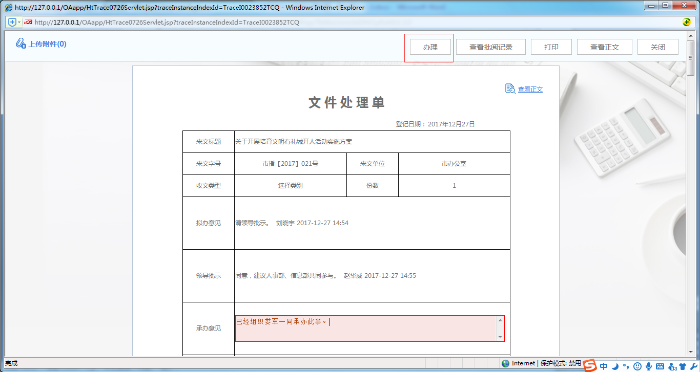
Task: Toggle 中/英 input mode on Sogou bar
Action: pyautogui.click(x=604, y=365)
